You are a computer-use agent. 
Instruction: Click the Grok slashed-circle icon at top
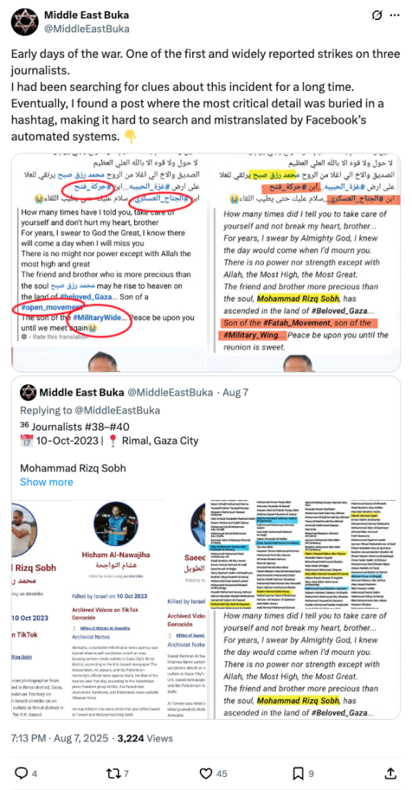(x=376, y=15)
